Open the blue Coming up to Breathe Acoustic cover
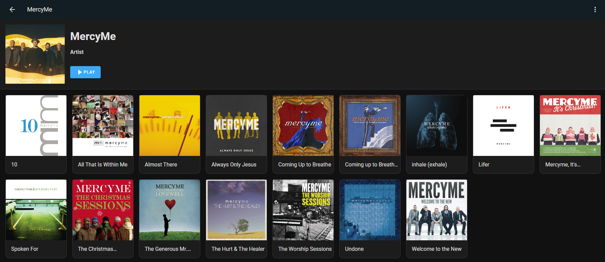This screenshot has width=605, height=262. 370,125
